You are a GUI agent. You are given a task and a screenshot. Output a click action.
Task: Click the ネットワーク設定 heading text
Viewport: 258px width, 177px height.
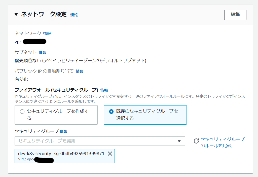(44, 14)
